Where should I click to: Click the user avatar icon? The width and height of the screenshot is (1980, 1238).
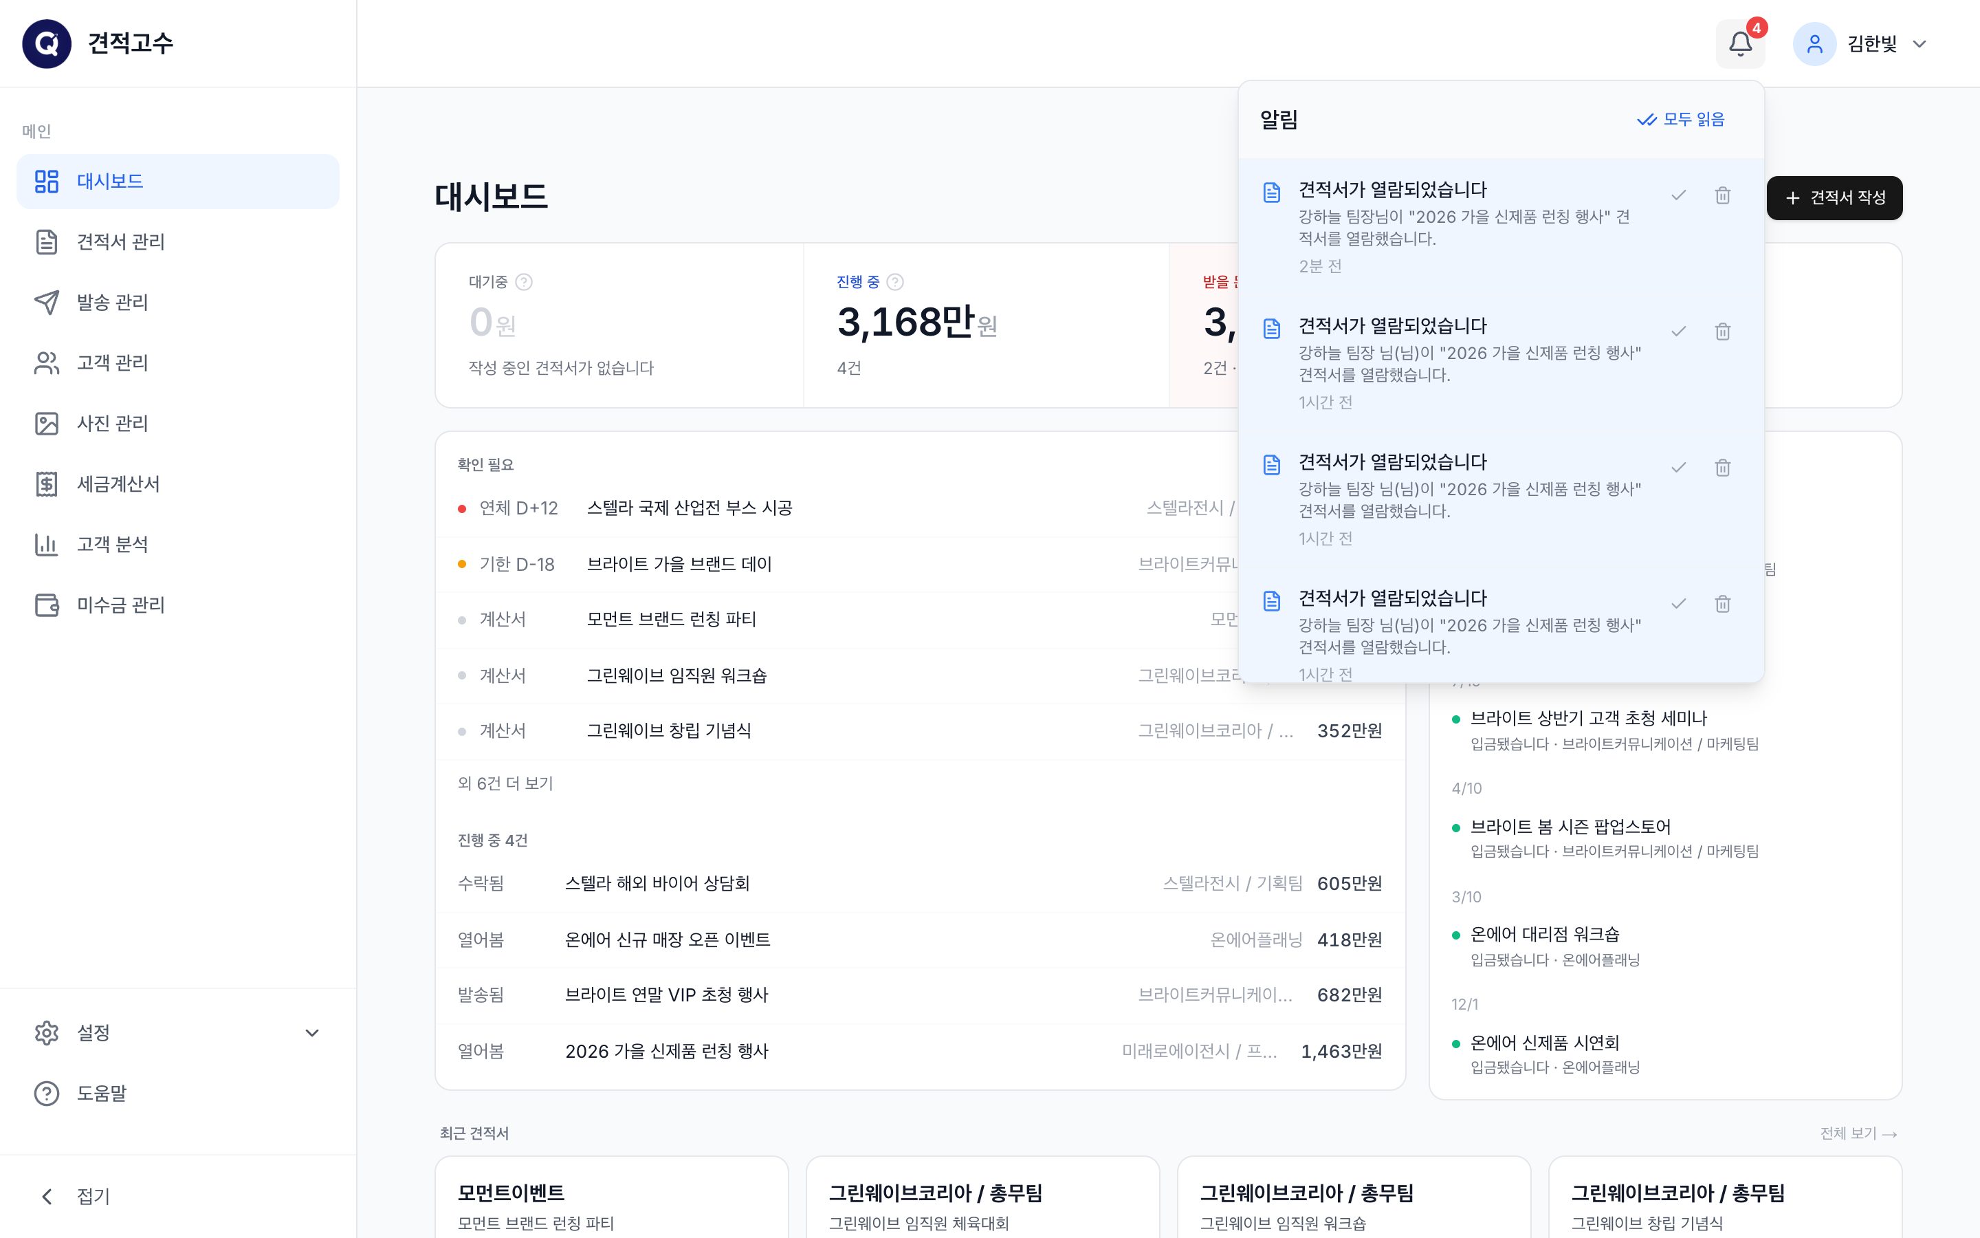point(1814,43)
